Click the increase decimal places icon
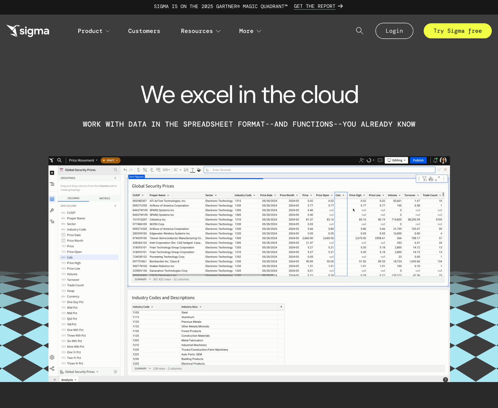The width and height of the screenshot is (498, 408). coord(158,170)
